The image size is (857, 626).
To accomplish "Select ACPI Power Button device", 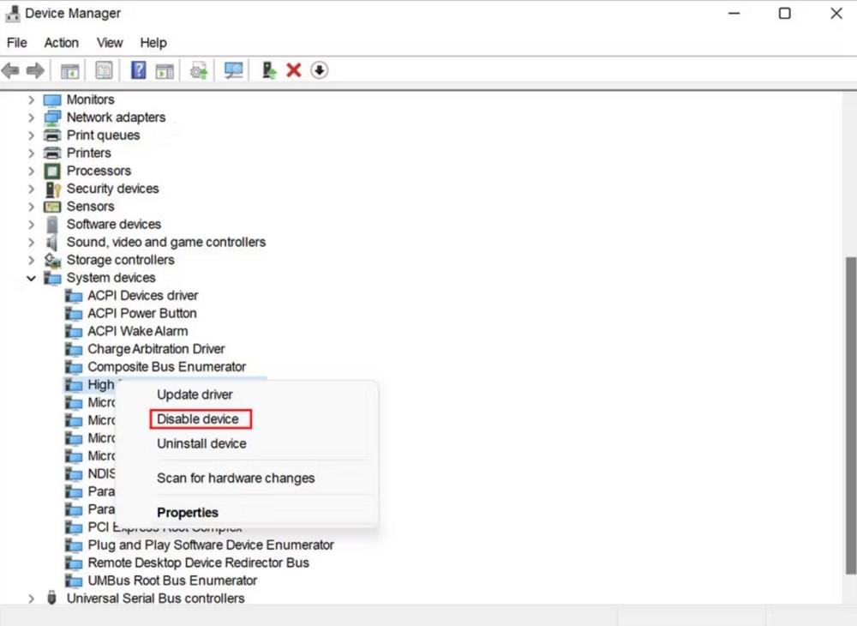I will pos(141,313).
